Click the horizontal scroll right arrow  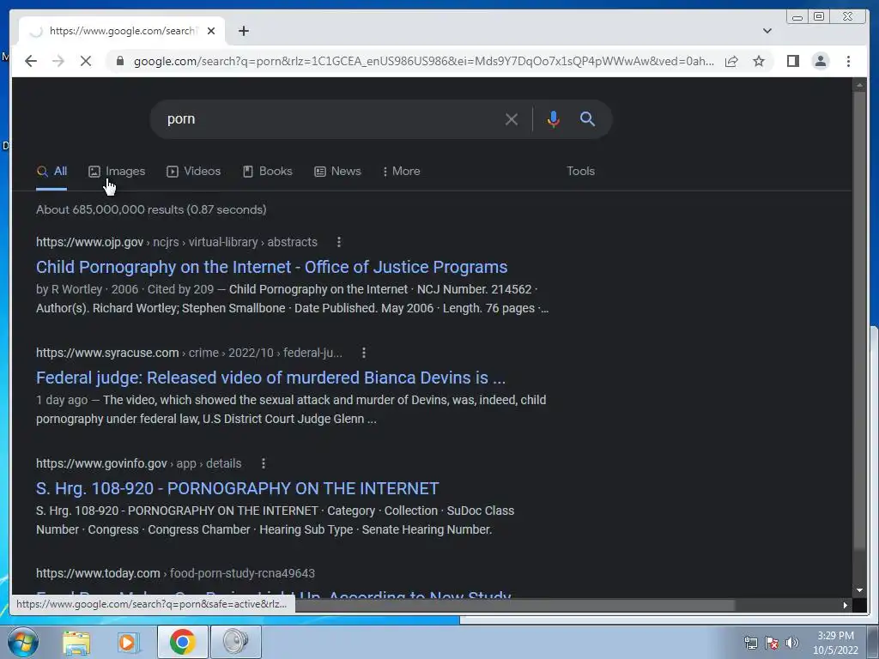click(845, 605)
